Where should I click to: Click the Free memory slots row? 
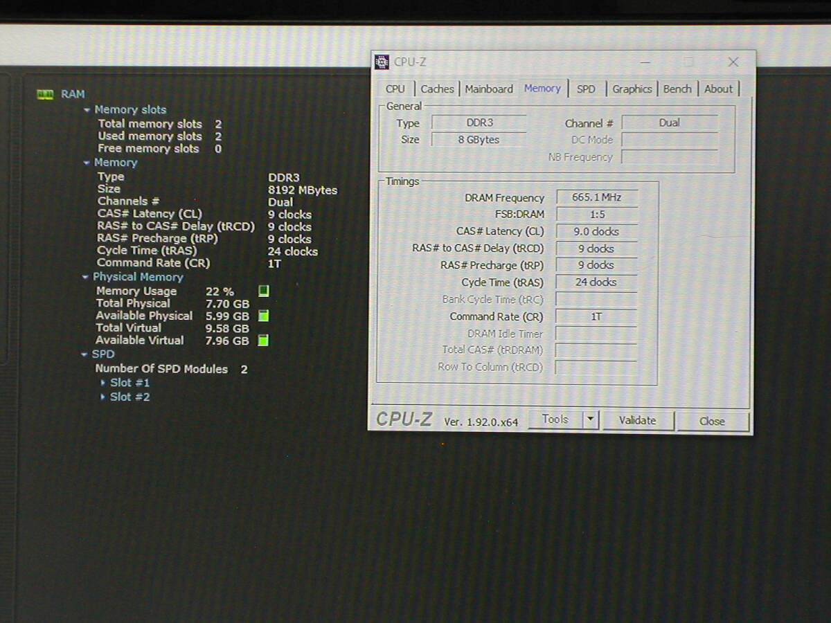click(160, 149)
